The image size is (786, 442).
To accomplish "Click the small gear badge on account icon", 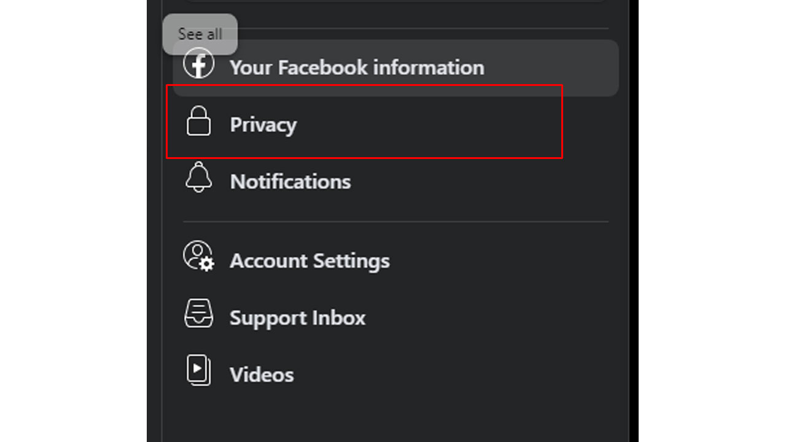I will [x=208, y=265].
